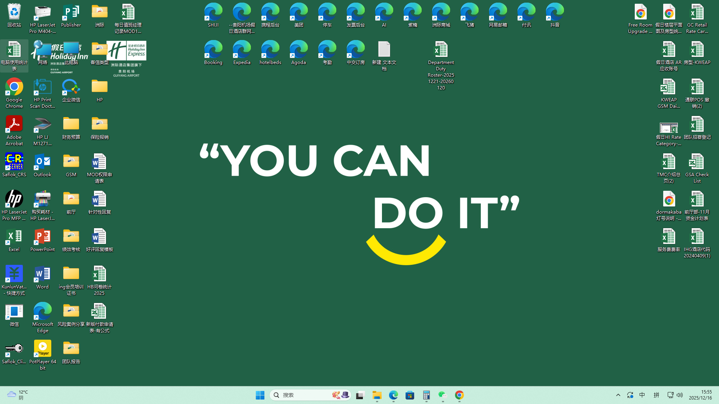The width and height of the screenshot is (719, 404).
Task: Open the volume control in tray
Action: point(680,395)
